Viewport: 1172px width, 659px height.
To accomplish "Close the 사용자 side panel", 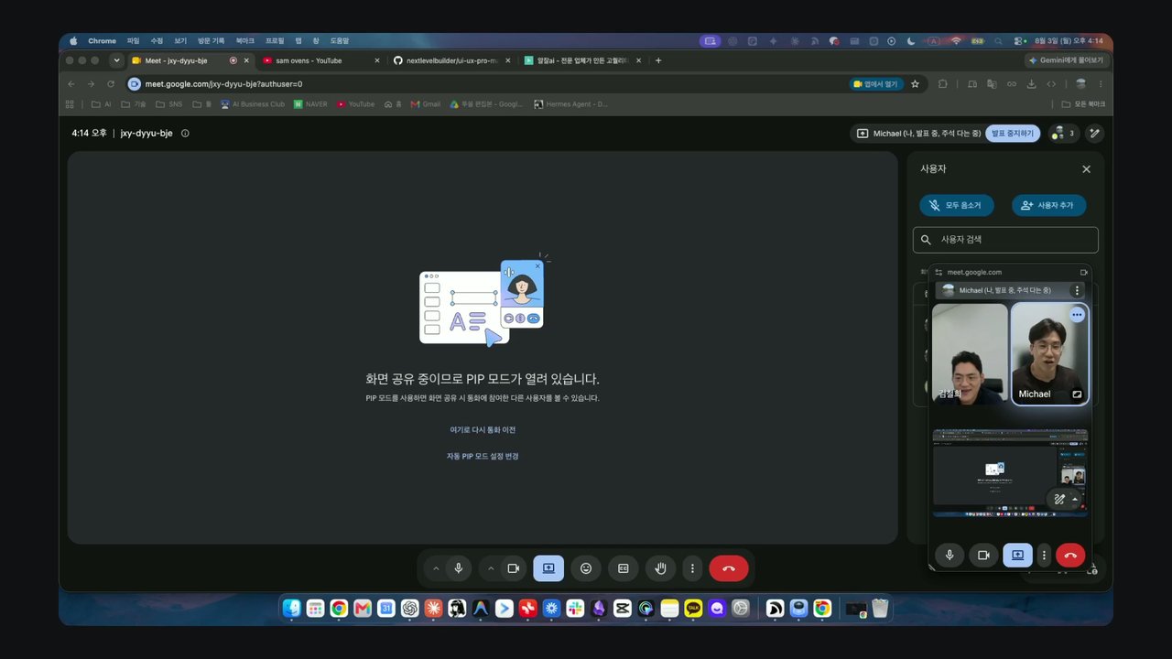I will pyautogui.click(x=1086, y=169).
